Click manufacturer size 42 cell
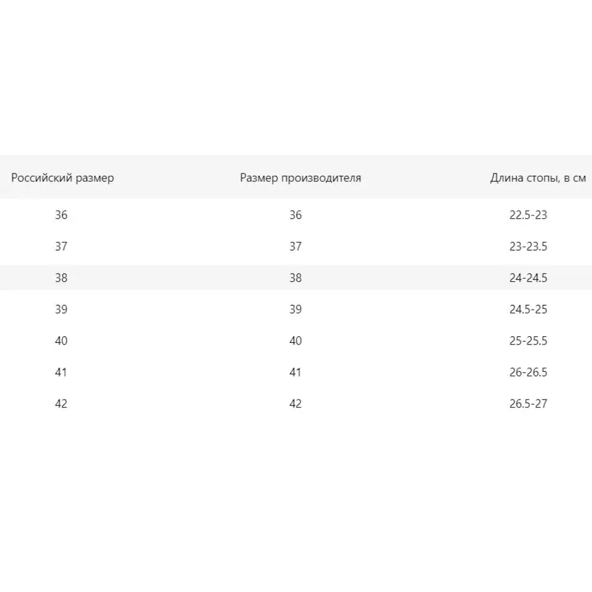 (295, 403)
